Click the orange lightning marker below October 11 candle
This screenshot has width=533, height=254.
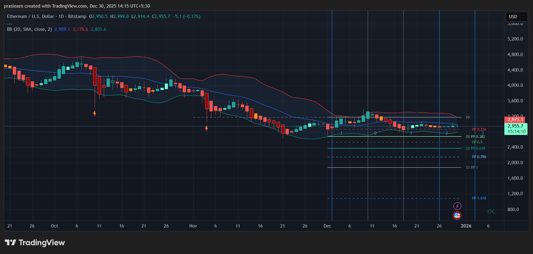pyautogui.click(x=95, y=114)
